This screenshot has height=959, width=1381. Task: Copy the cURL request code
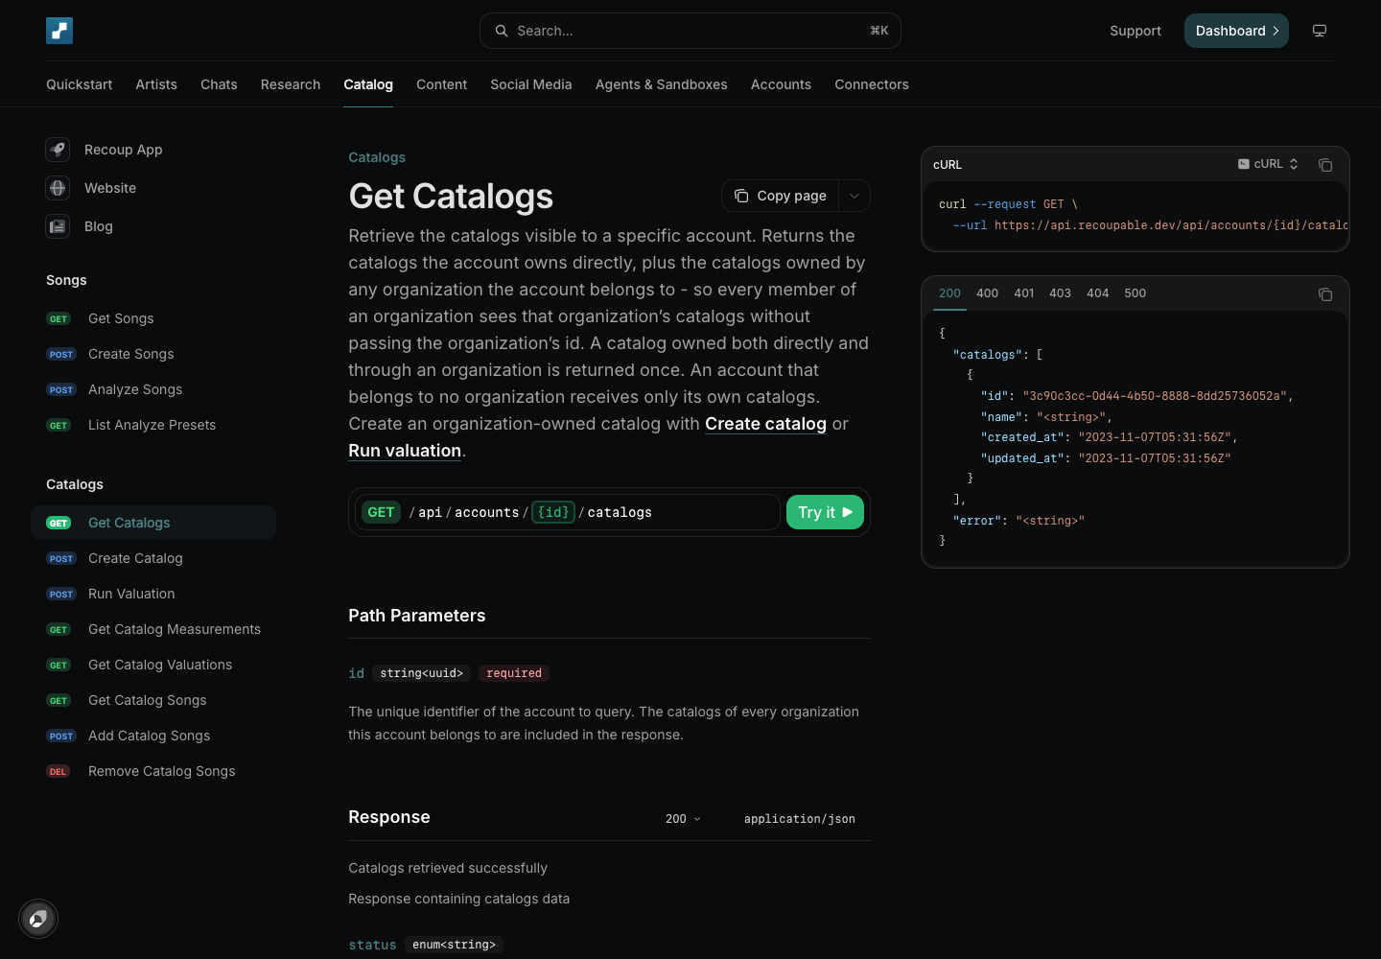tap(1325, 165)
